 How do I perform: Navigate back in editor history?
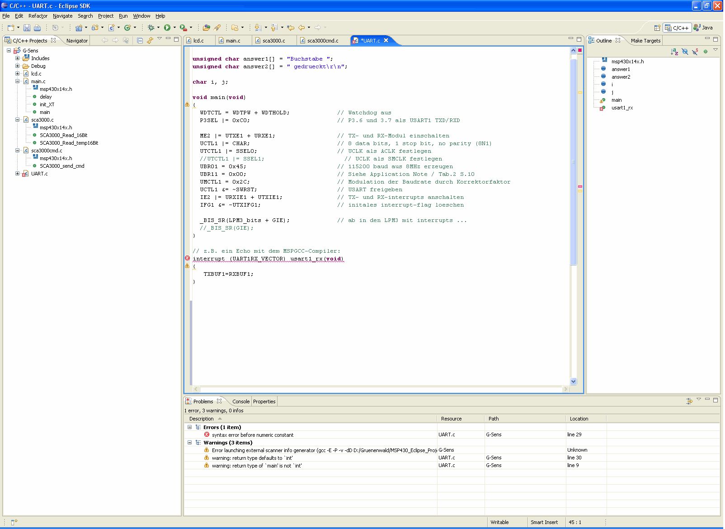pos(301,28)
